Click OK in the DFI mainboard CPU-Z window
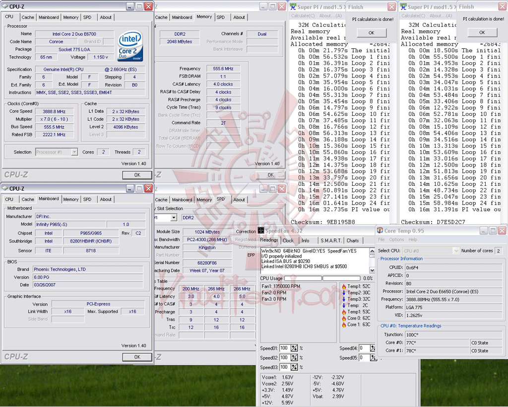Screen dimensions: 508x407 [137, 357]
